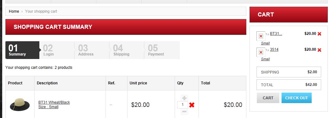Increase BT31 quantity with plus icon

184,98
